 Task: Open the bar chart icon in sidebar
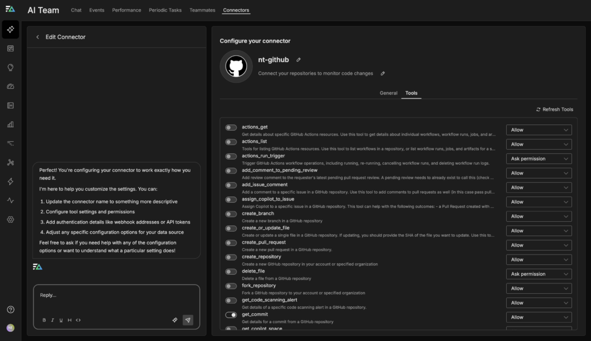[10, 124]
